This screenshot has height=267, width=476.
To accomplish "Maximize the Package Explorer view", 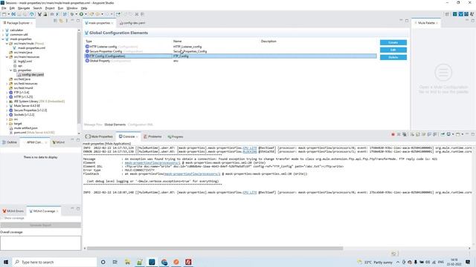I will (x=78, y=21).
